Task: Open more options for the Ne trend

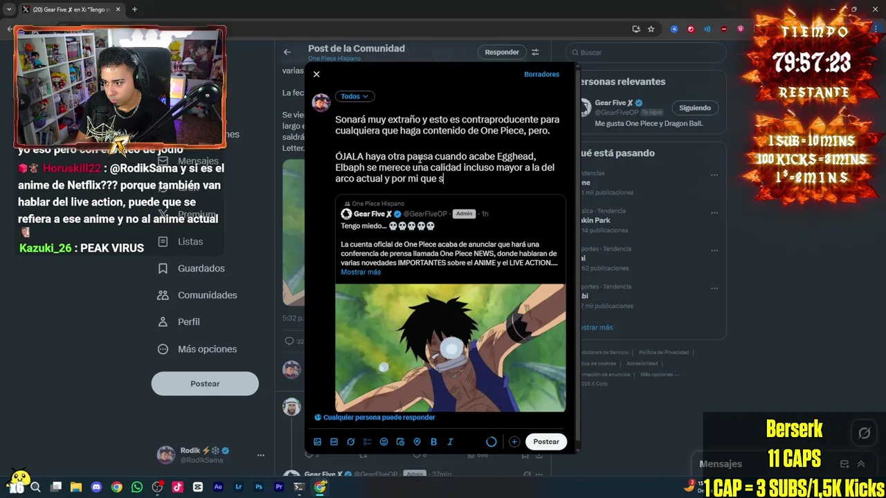Action: (714, 174)
